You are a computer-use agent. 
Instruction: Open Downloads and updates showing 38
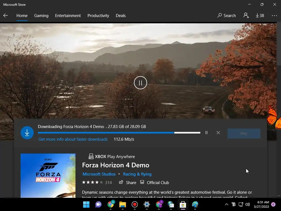pos(260,16)
